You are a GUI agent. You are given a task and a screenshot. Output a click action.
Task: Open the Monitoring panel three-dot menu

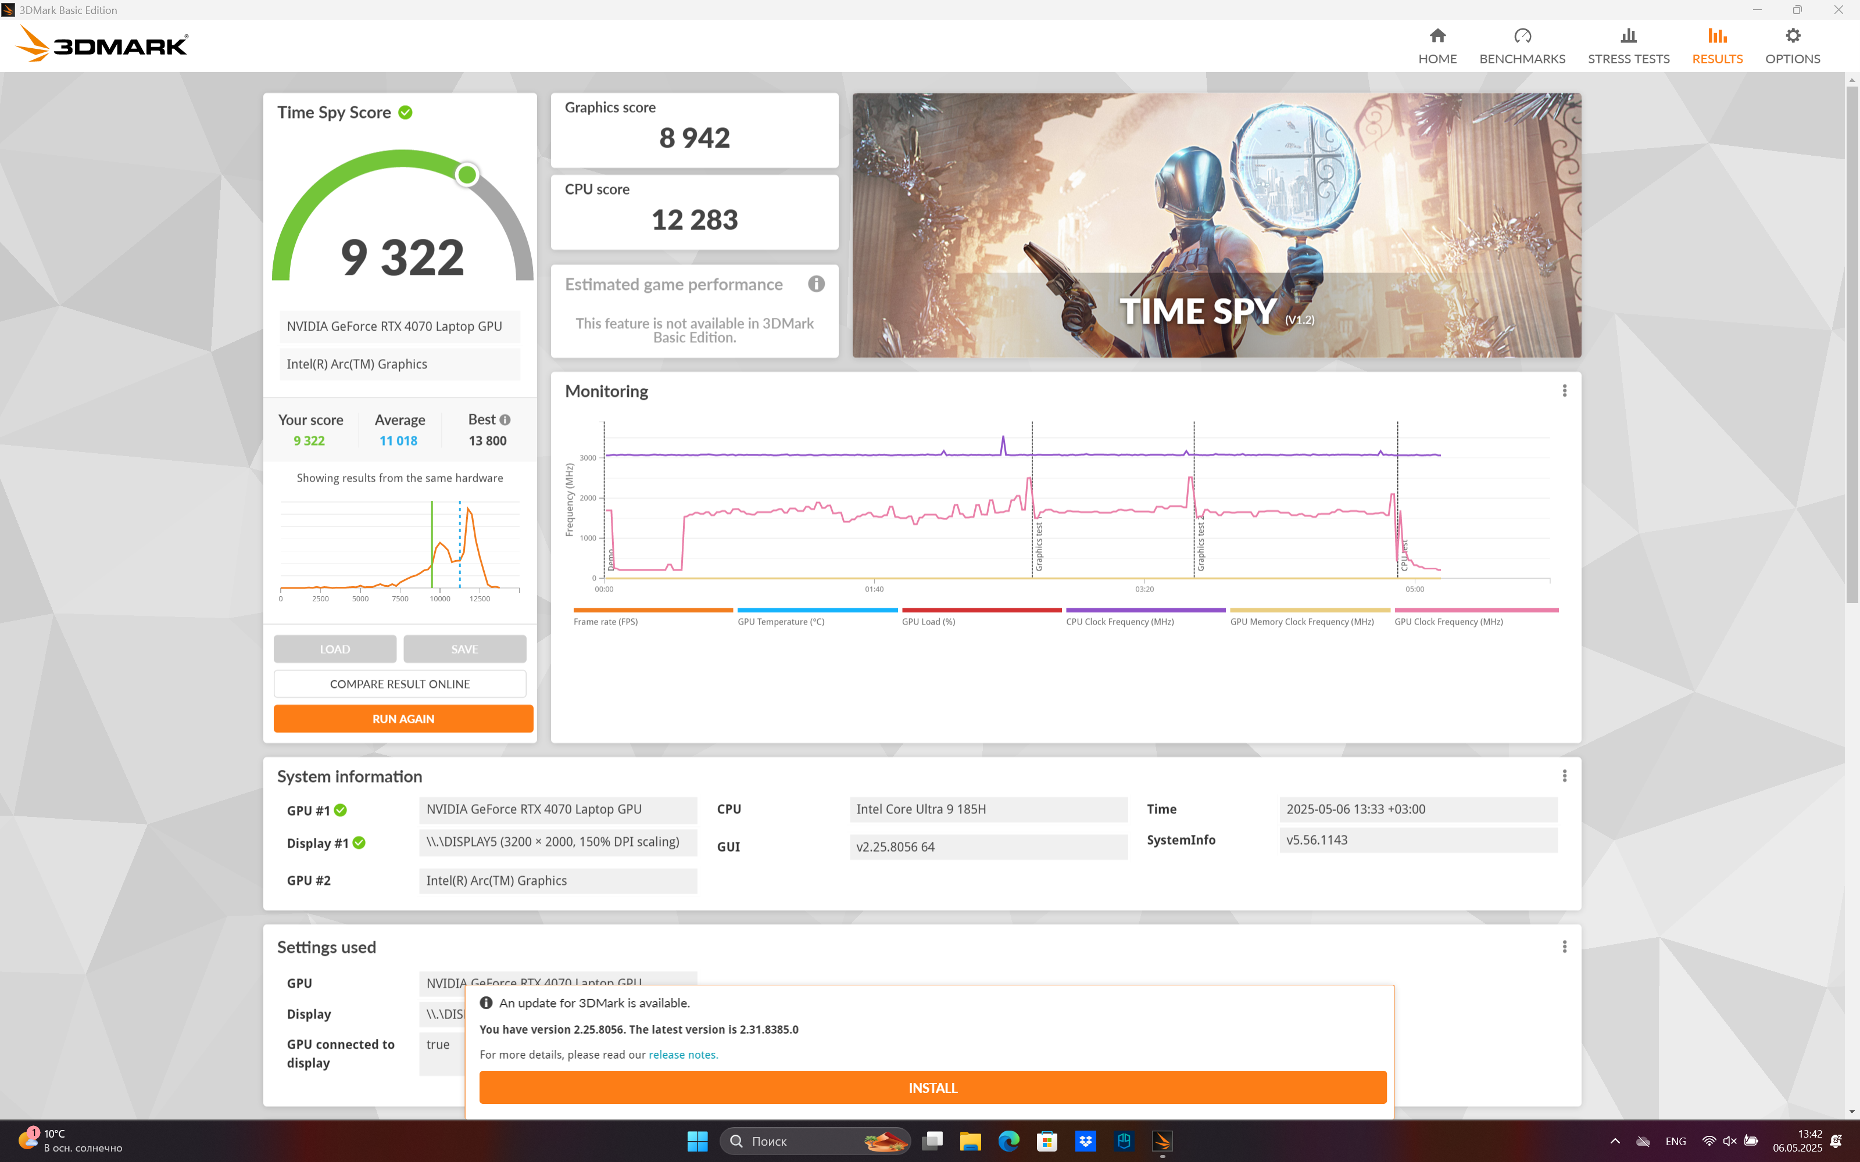pos(1564,390)
